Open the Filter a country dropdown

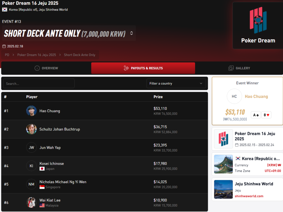click(x=176, y=83)
